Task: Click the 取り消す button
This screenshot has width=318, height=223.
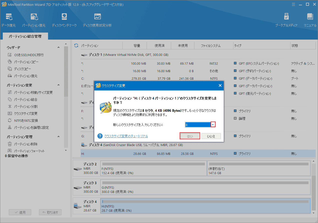Action: pyautogui.click(x=50, y=212)
